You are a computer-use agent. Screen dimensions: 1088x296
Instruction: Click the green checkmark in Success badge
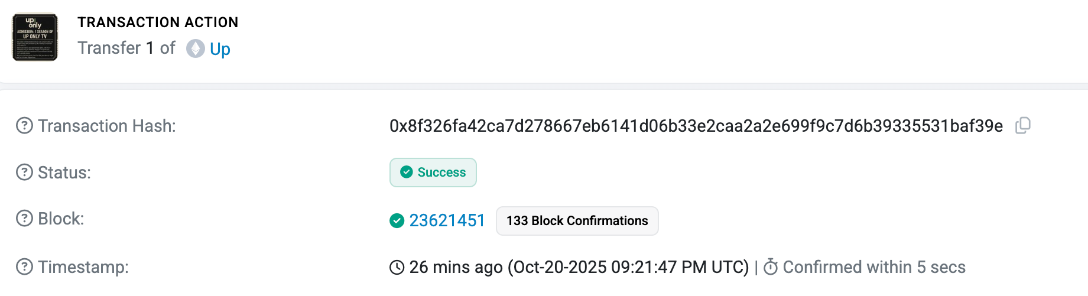coord(407,172)
